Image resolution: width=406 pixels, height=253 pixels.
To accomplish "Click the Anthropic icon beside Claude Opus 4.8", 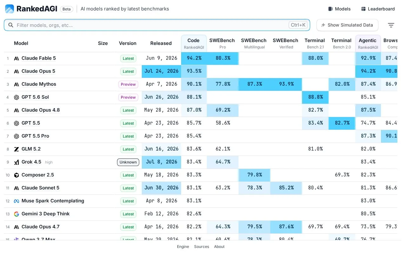I will click(16, 110).
